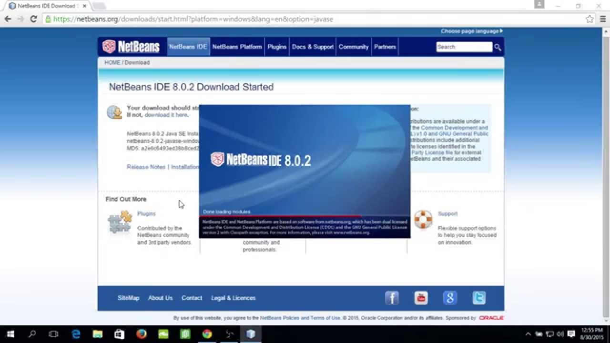Follow the HOME breadcrumb link
Viewport: 610px width, 343px height.
click(x=112, y=62)
